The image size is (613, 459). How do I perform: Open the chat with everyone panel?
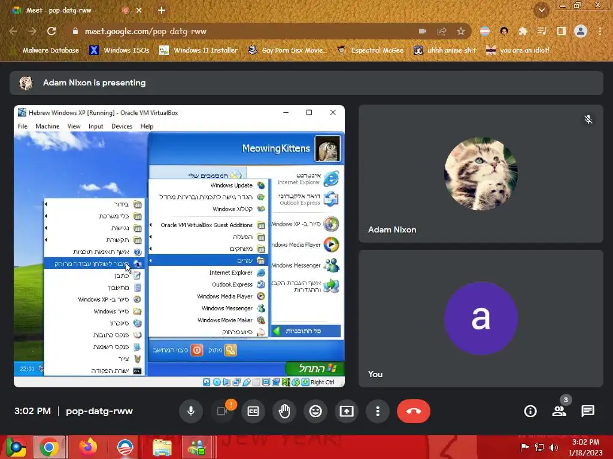click(x=588, y=411)
